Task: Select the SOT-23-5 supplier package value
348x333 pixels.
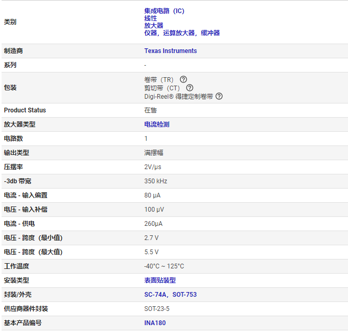Action: [157, 309]
